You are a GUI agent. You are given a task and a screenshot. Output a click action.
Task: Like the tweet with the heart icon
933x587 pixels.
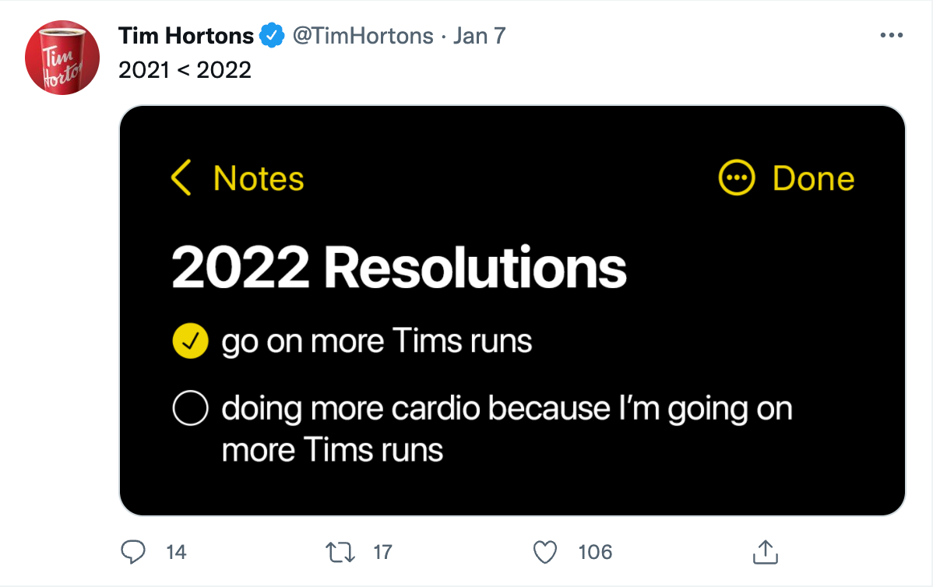[545, 552]
